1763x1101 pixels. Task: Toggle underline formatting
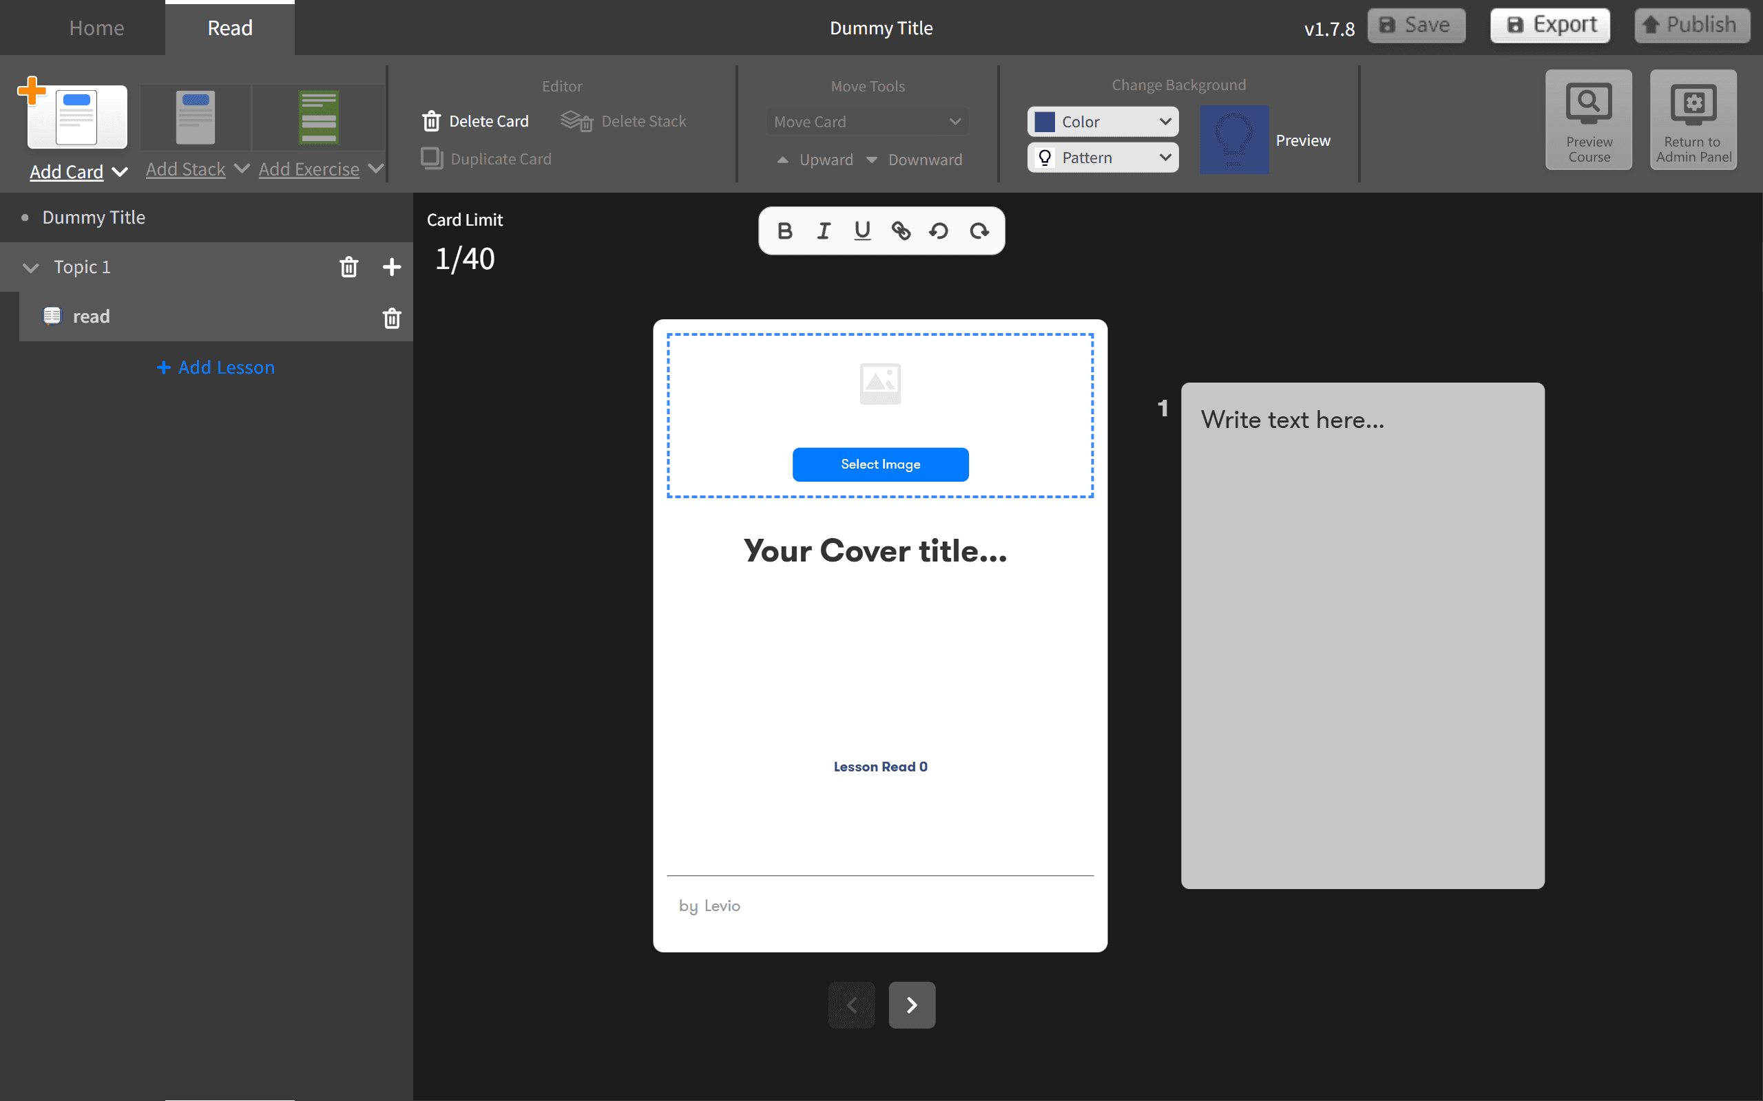(x=862, y=231)
